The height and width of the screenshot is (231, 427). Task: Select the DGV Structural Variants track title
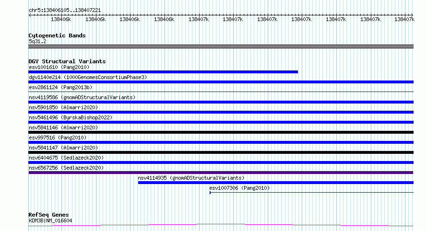67,61
